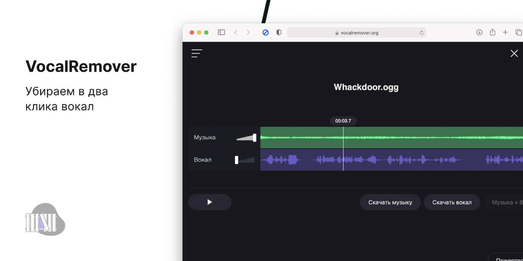Click the Музыка + download button
Viewport: 523px width, 261px height.
tap(504, 202)
